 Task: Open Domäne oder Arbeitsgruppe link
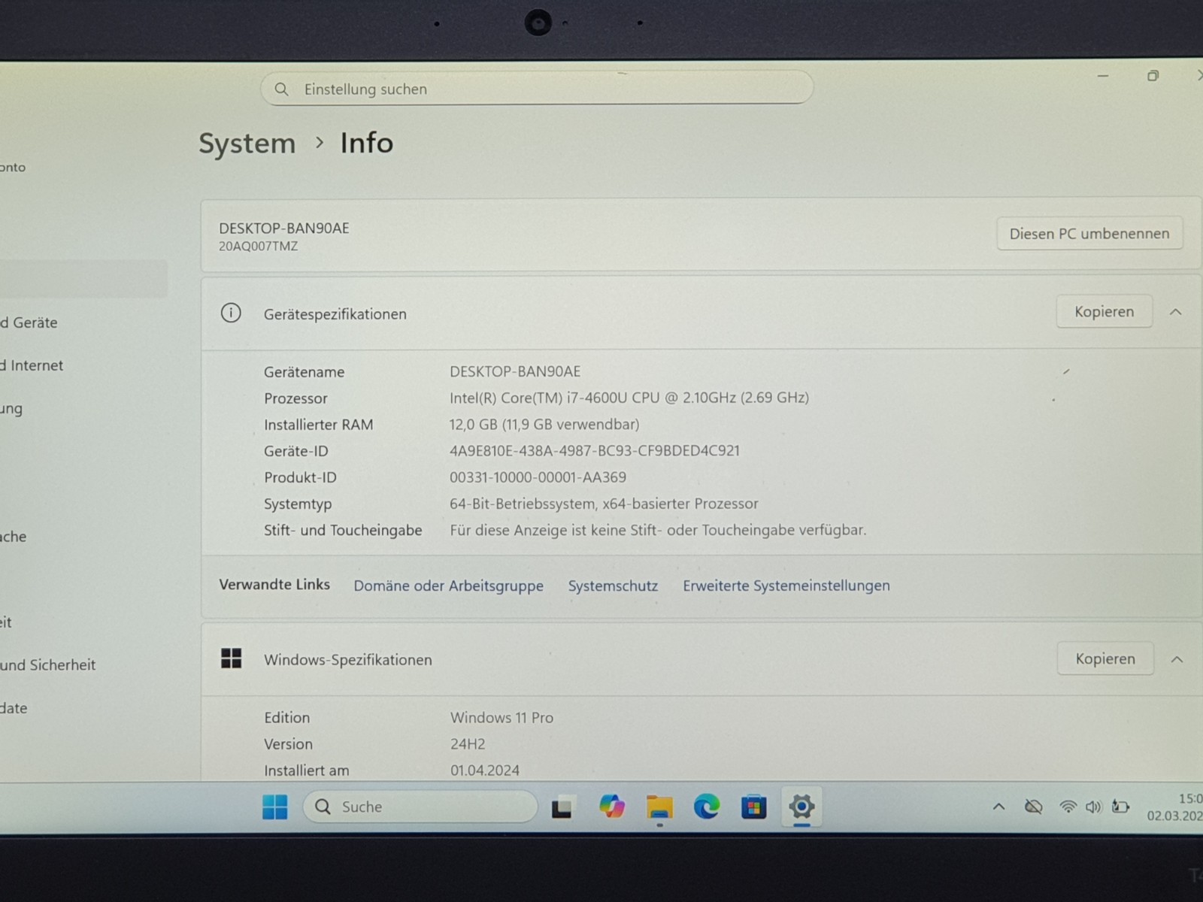pyautogui.click(x=448, y=586)
